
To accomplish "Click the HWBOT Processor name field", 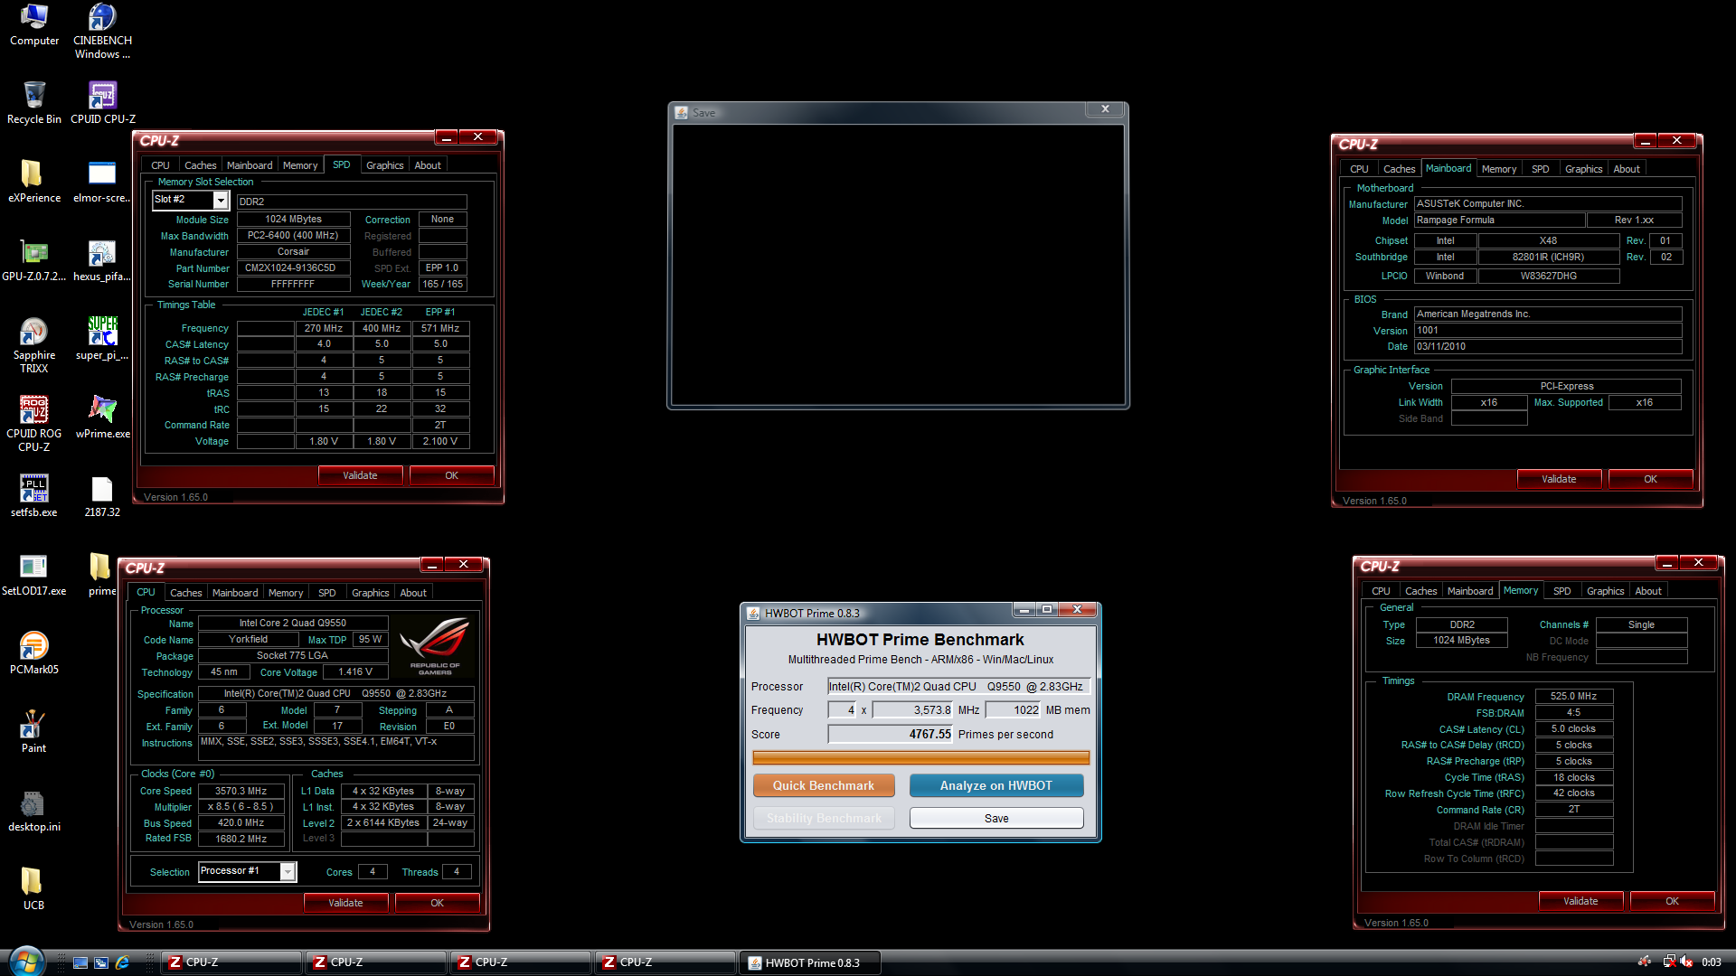I will point(958,687).
